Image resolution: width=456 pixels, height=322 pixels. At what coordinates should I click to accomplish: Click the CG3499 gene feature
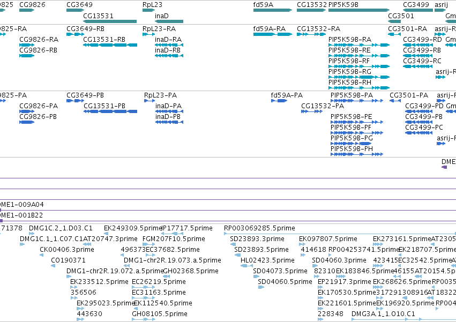click(418, 10)
